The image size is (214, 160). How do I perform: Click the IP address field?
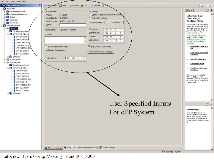click(113, 30)
